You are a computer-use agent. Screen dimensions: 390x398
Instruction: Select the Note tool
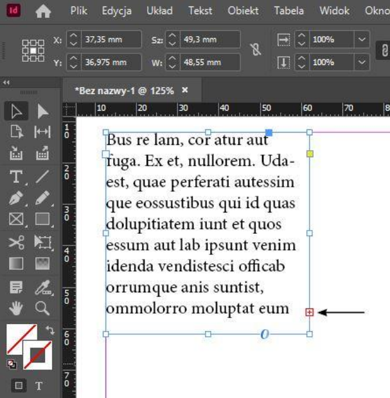16,287
